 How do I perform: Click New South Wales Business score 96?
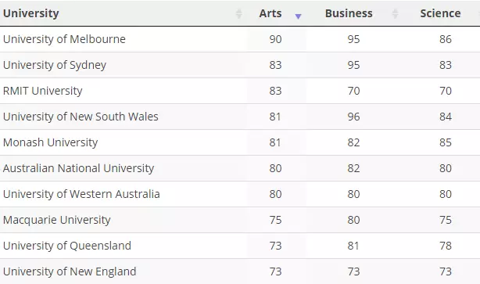coord(353,117)
